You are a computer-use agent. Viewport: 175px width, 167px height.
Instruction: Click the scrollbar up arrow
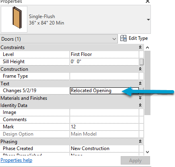[147, 47]
